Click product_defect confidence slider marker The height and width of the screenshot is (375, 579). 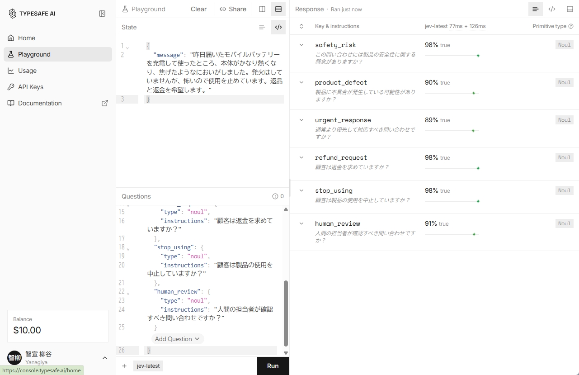click(474, 93)
